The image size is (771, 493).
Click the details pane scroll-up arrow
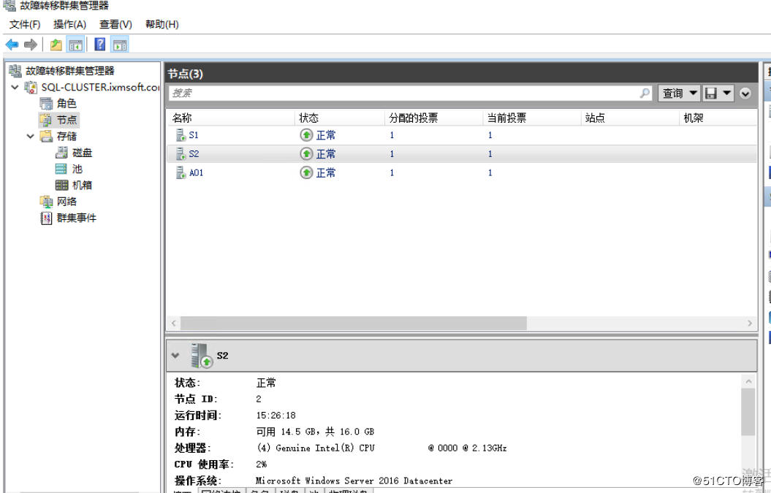(748, 381)
